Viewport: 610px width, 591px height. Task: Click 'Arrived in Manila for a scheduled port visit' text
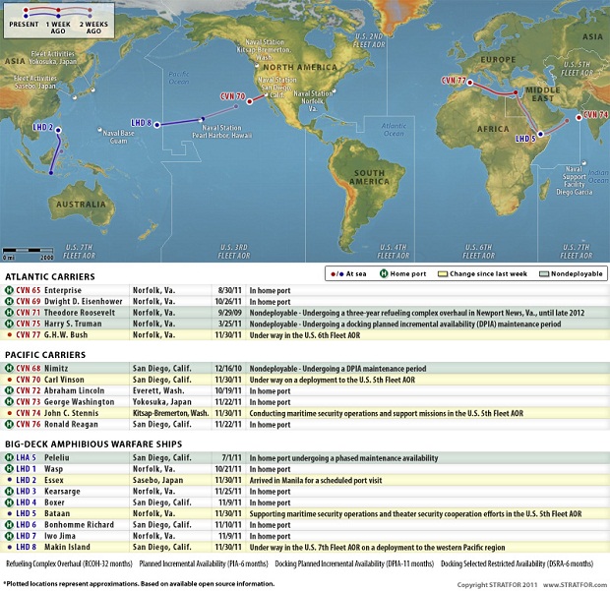tap(316, 480)
